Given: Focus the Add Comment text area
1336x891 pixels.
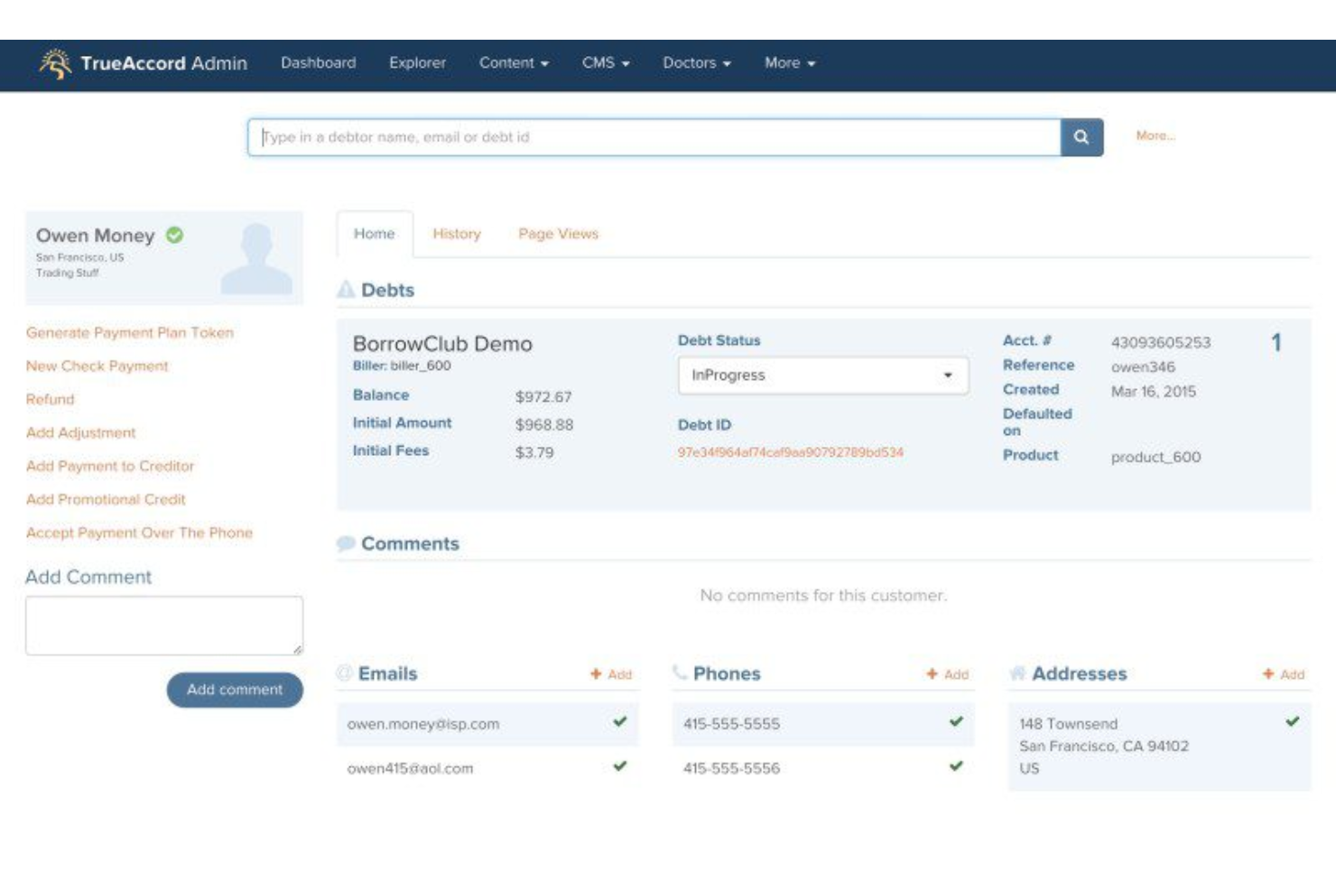Looking at the screenshot, I should coord(164,626).
